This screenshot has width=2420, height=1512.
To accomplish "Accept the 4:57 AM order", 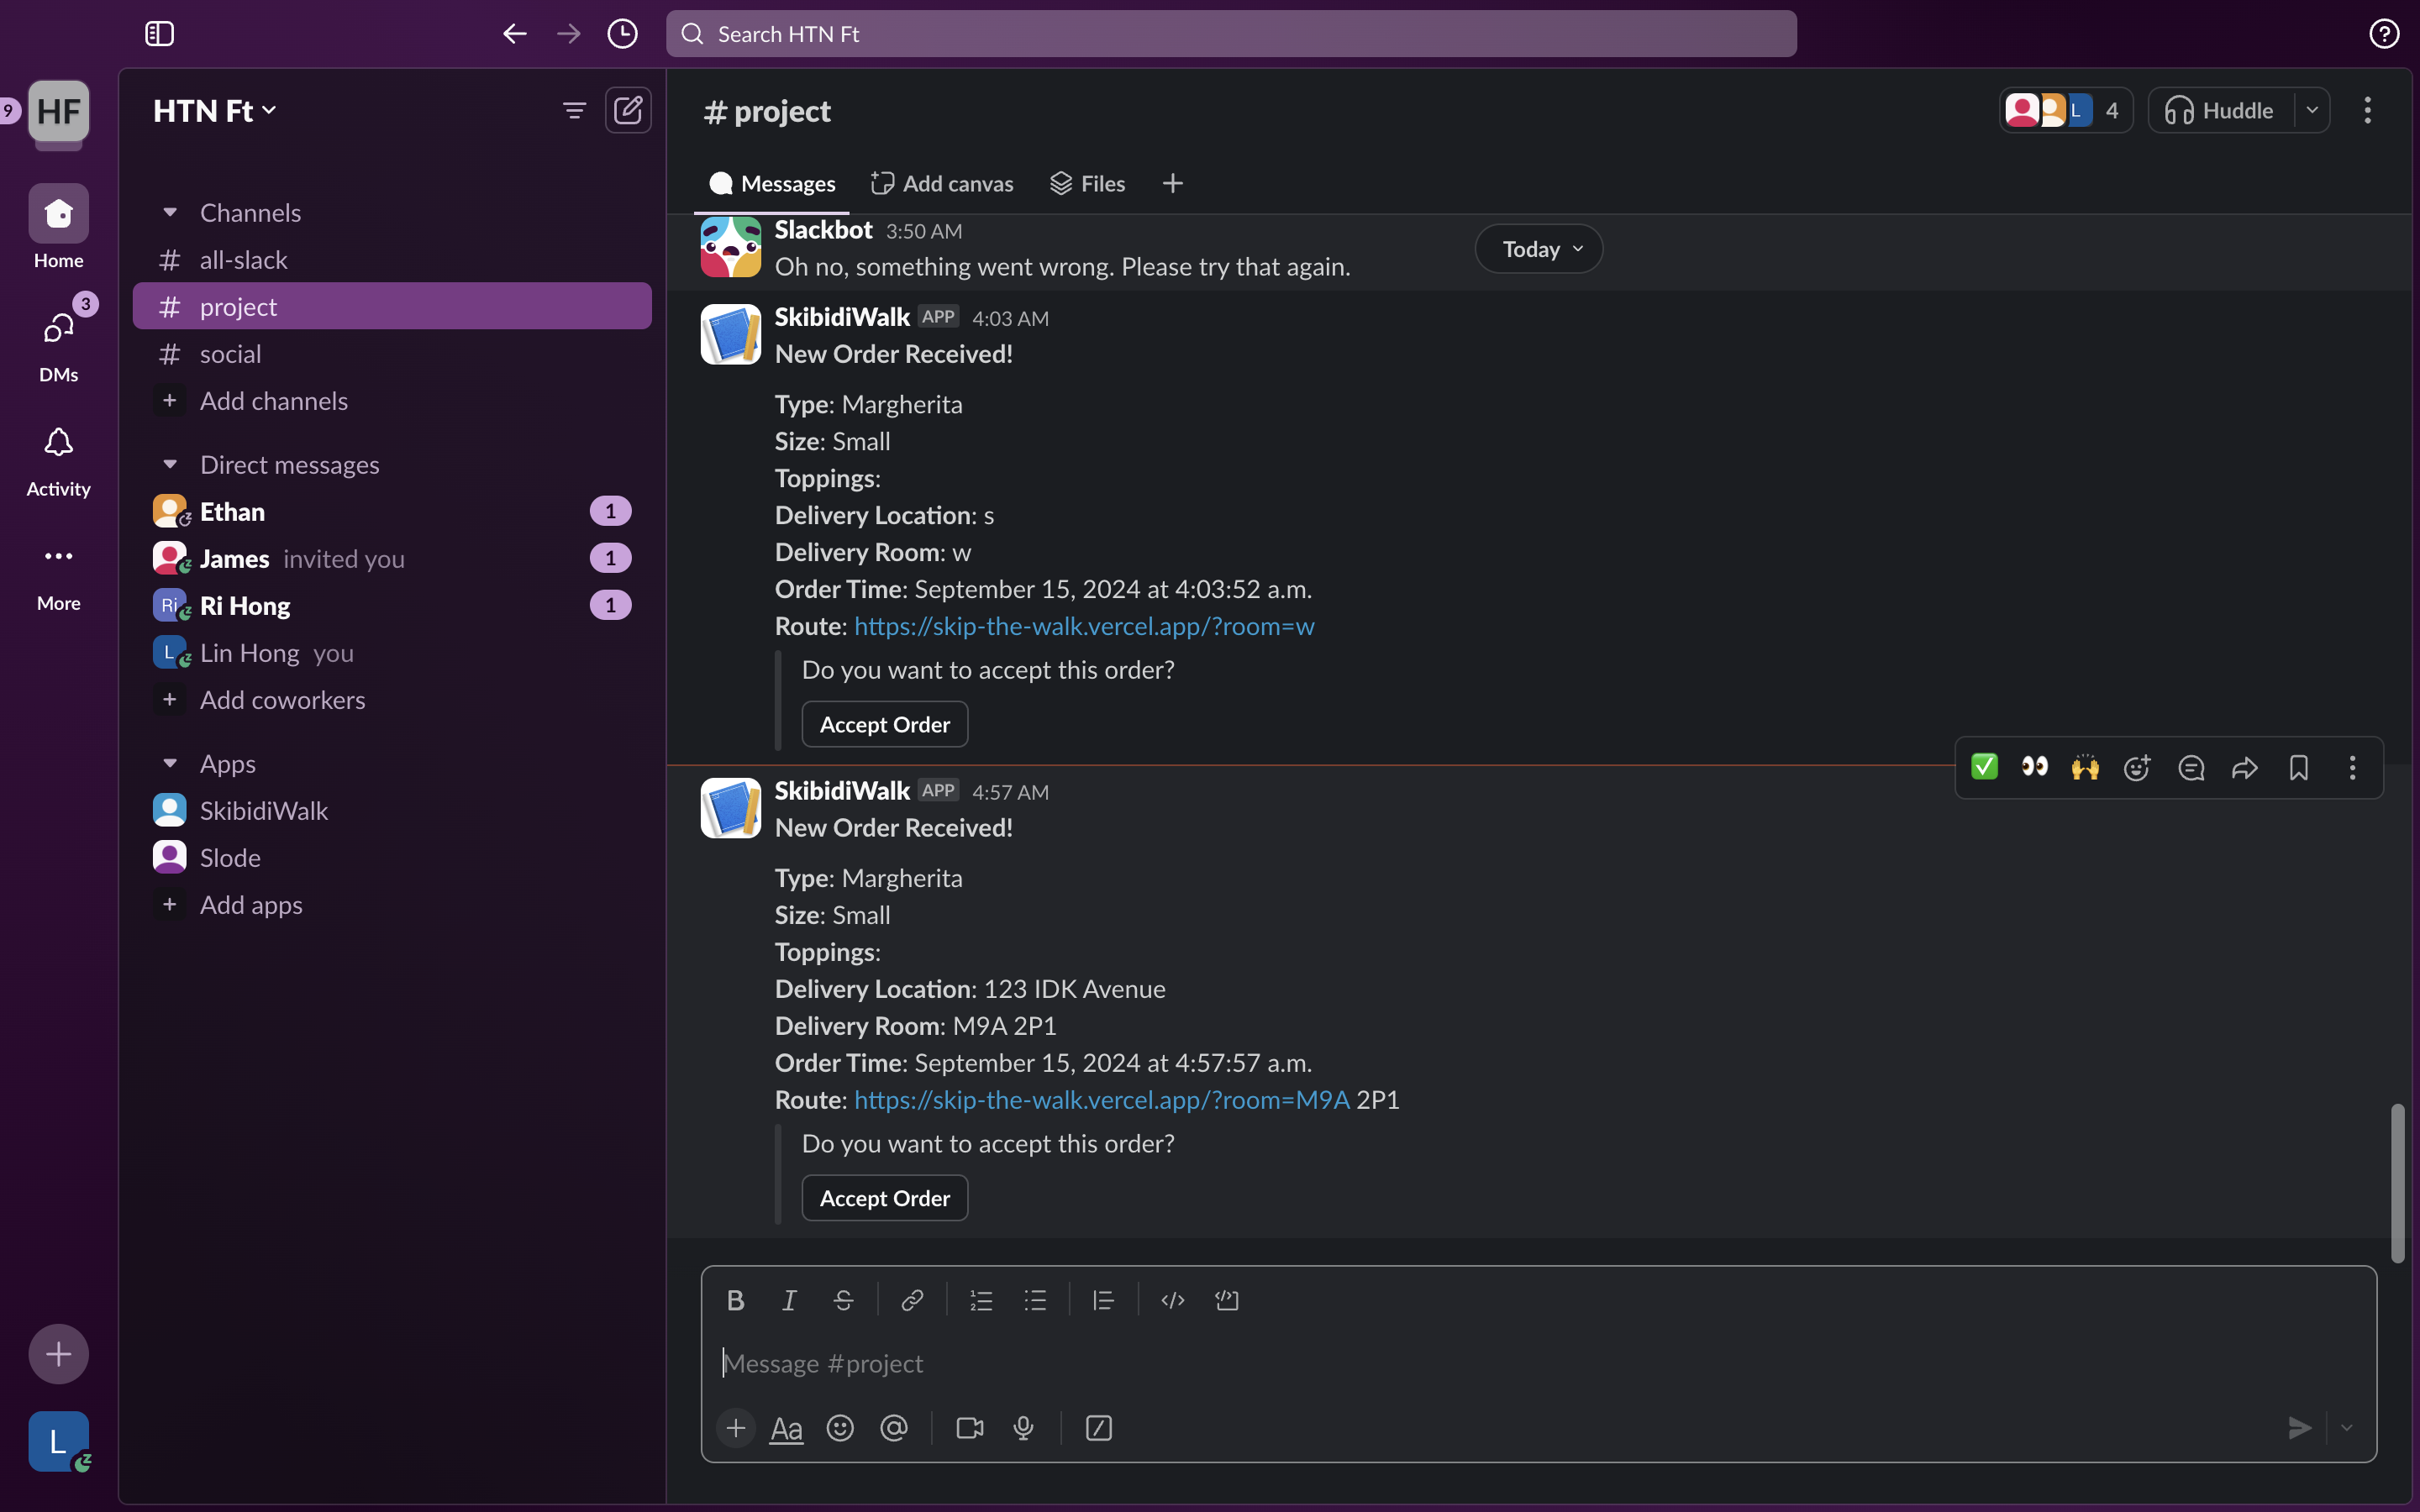I will point(884,1198).
